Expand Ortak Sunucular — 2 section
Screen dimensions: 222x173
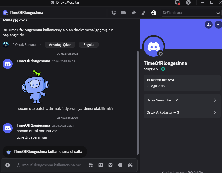click(182, 100)
